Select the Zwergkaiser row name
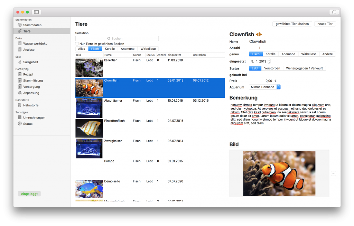This screenshot has height=226, width=354. pyautogui.click(x=113, y=141)
